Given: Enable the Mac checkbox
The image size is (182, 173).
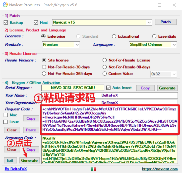Looking at the screenshot, I should point(6,115).
